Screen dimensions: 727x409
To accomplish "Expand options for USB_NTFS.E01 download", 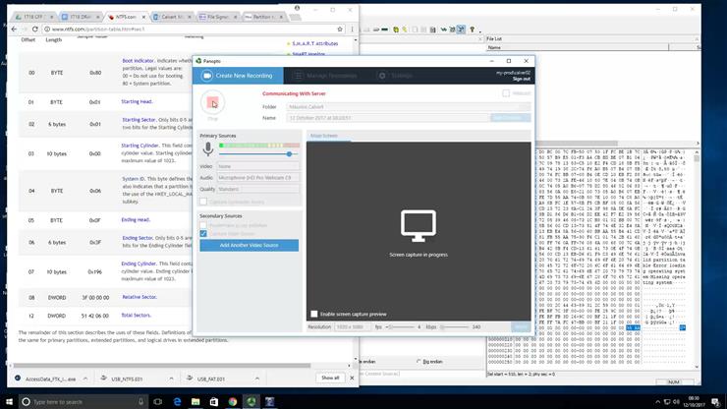I will tap(171, 379).
